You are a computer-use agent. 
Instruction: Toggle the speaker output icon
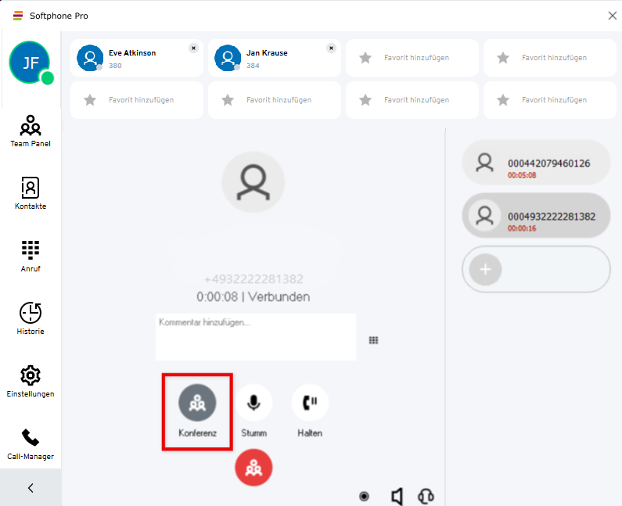point(397,497)
